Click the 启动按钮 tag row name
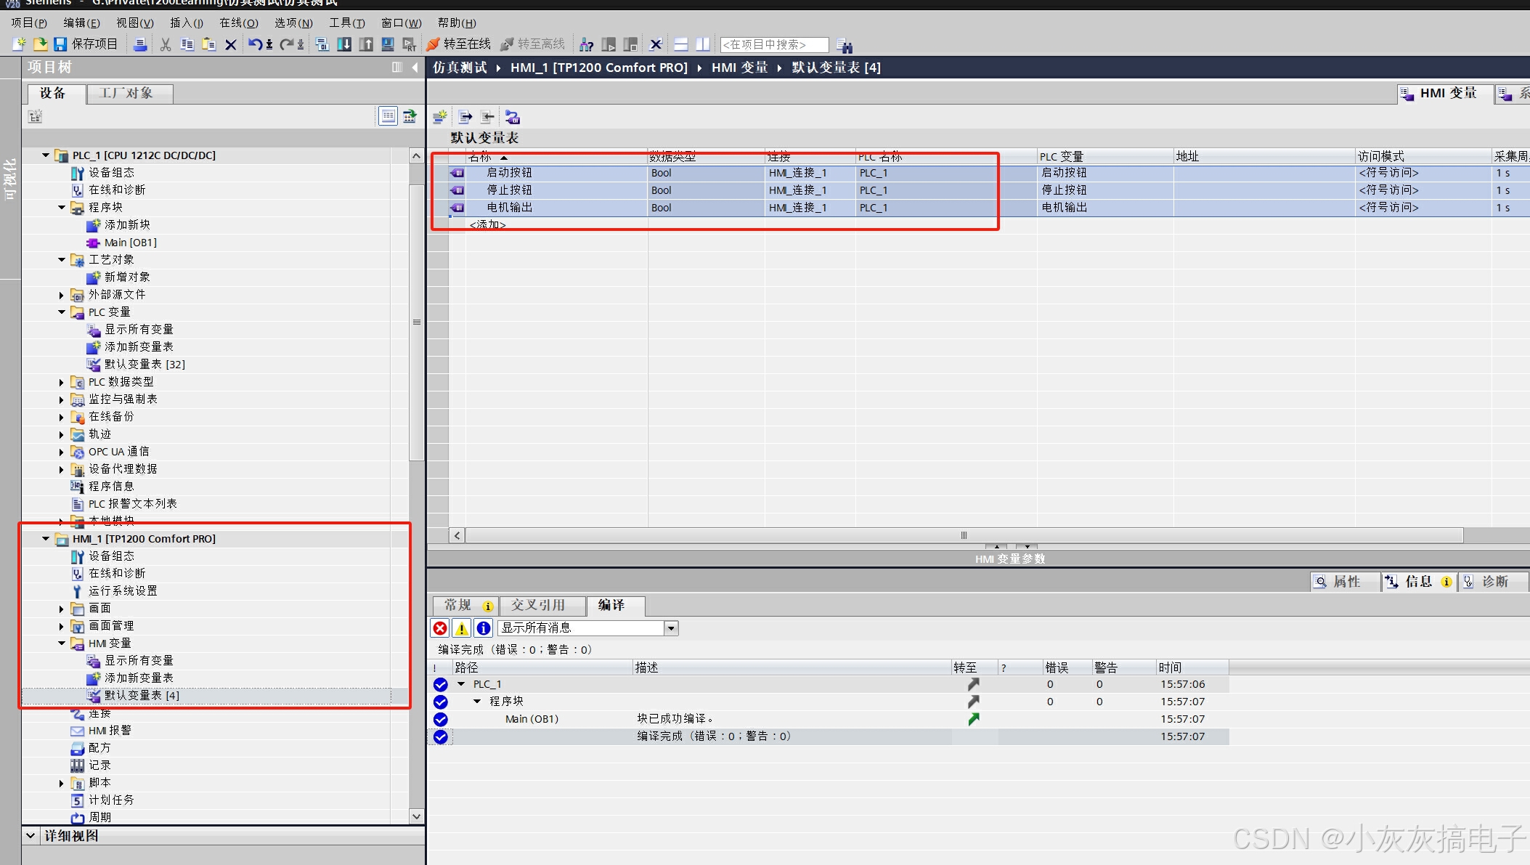This screenshot has width=1530, height=865. [509, 173]
